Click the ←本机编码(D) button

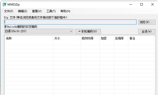click(x=88, y=31)
